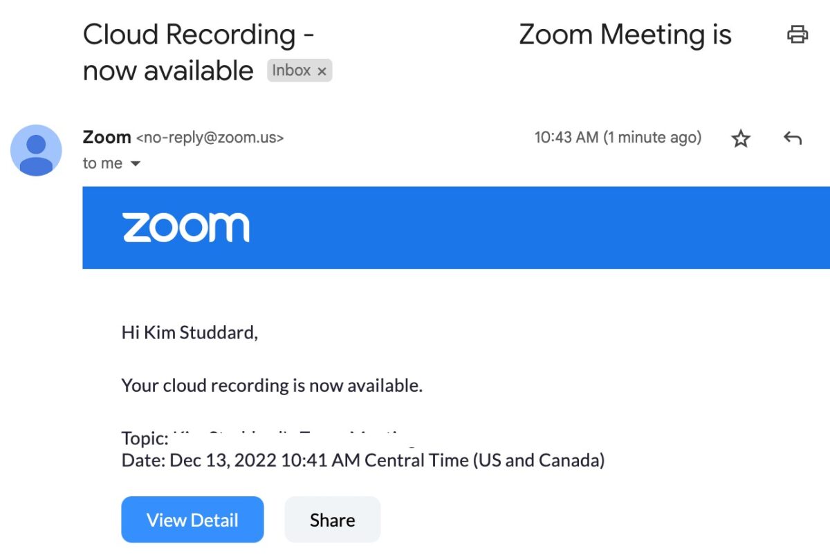Image resolution: width=830 pixels, height=555 pixels.
Task: Click the Topic line in the email
Action: point(145,438)
